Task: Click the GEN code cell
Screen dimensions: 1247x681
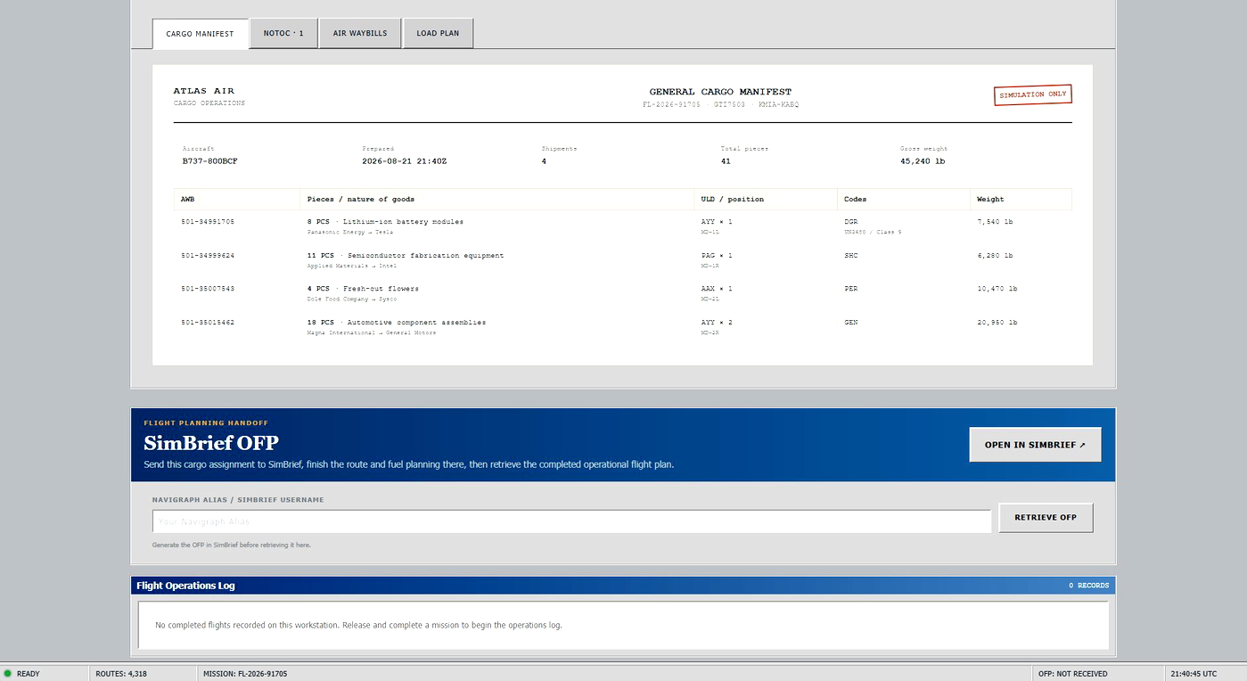Action: tap(850, 323)
